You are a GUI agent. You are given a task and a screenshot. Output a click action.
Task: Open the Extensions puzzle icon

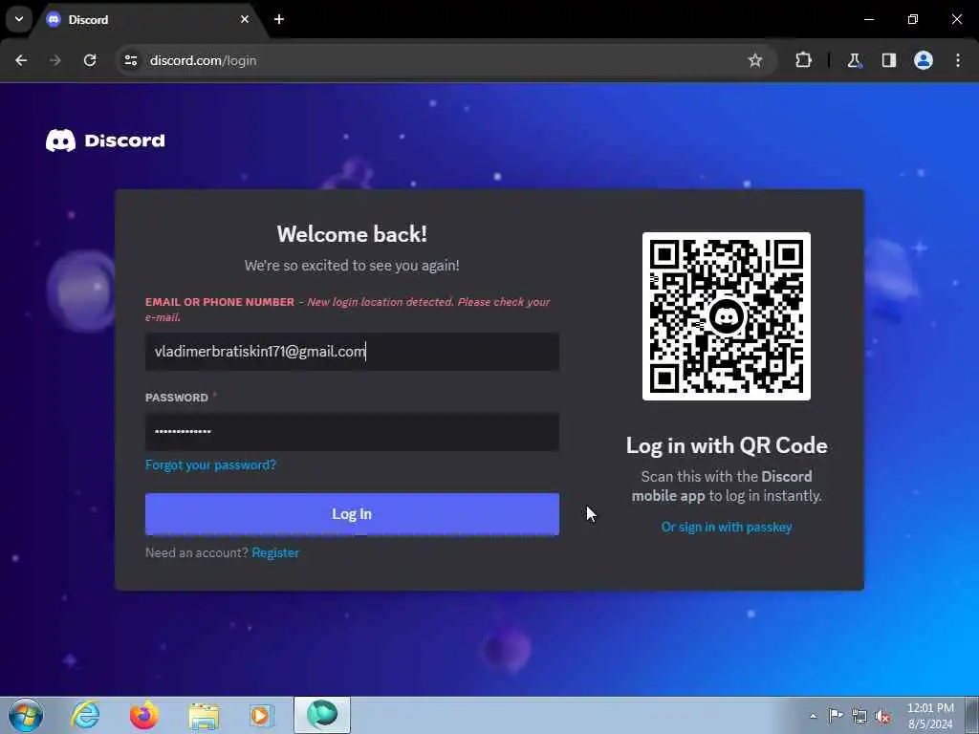click(x=803, y=60)
